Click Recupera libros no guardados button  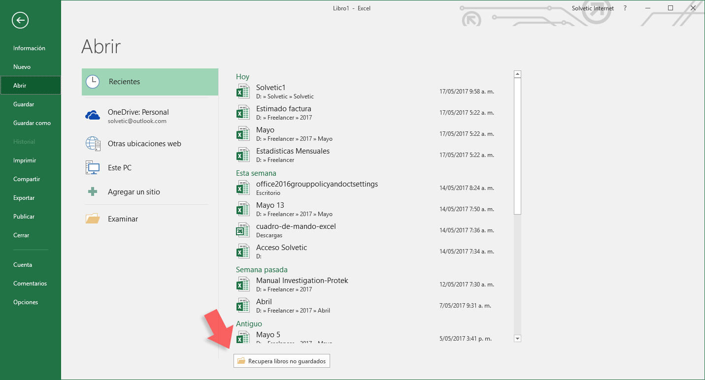coord(282,361)
